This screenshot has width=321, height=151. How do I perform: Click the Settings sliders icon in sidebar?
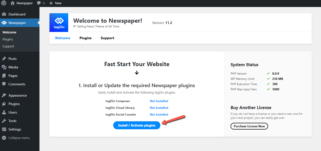(x=4, y=129)
